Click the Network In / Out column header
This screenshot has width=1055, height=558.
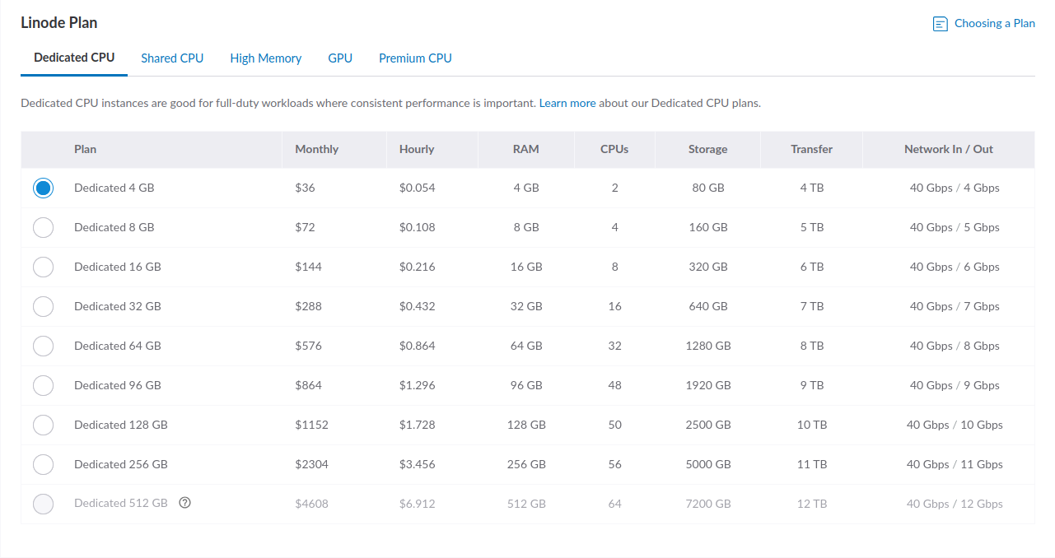pos(948,150)
